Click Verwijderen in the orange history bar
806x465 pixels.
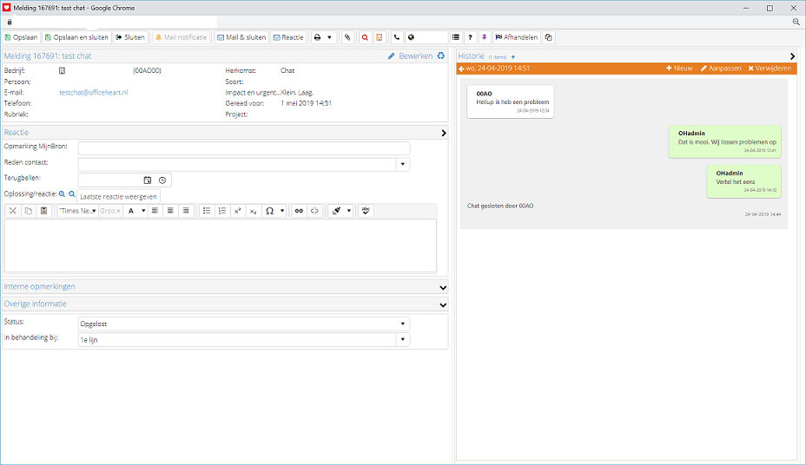click(x=770, y=69)
